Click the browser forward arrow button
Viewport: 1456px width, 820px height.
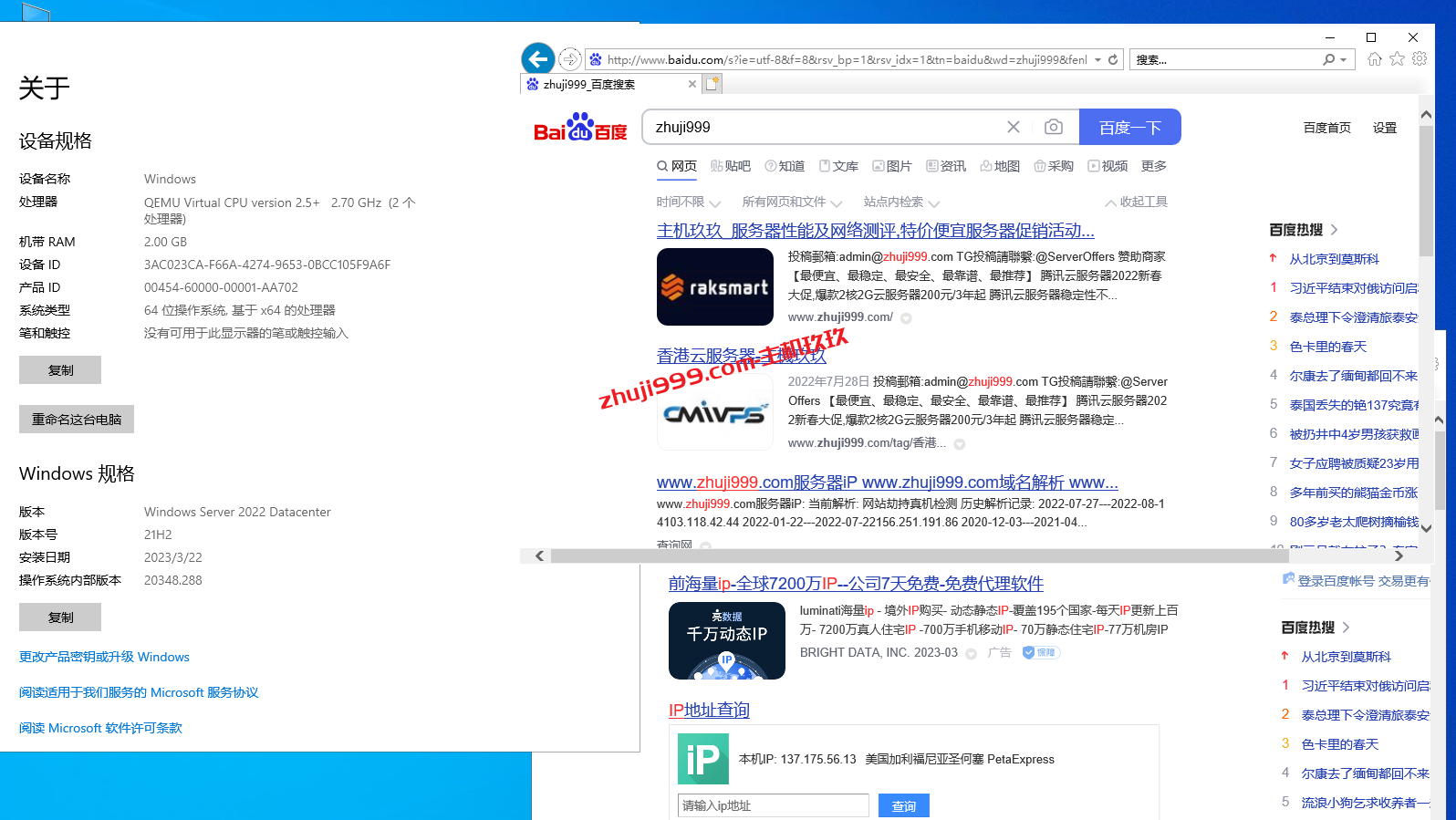coord(569,59)
